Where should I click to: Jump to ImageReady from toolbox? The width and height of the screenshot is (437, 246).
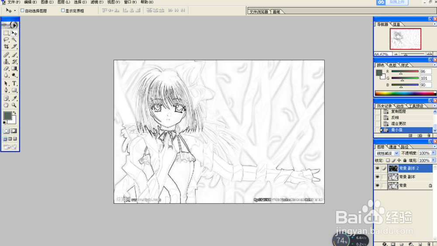tap(10, 147)
